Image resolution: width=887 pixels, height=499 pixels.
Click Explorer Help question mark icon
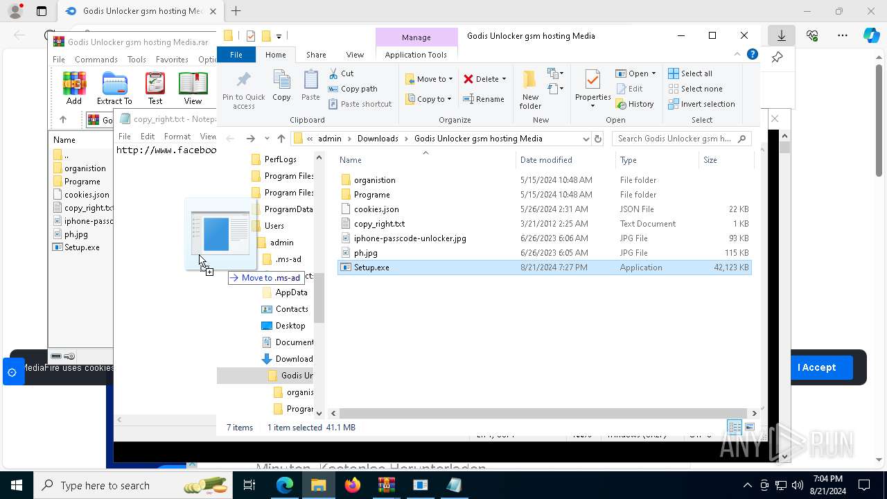[752, 55]
